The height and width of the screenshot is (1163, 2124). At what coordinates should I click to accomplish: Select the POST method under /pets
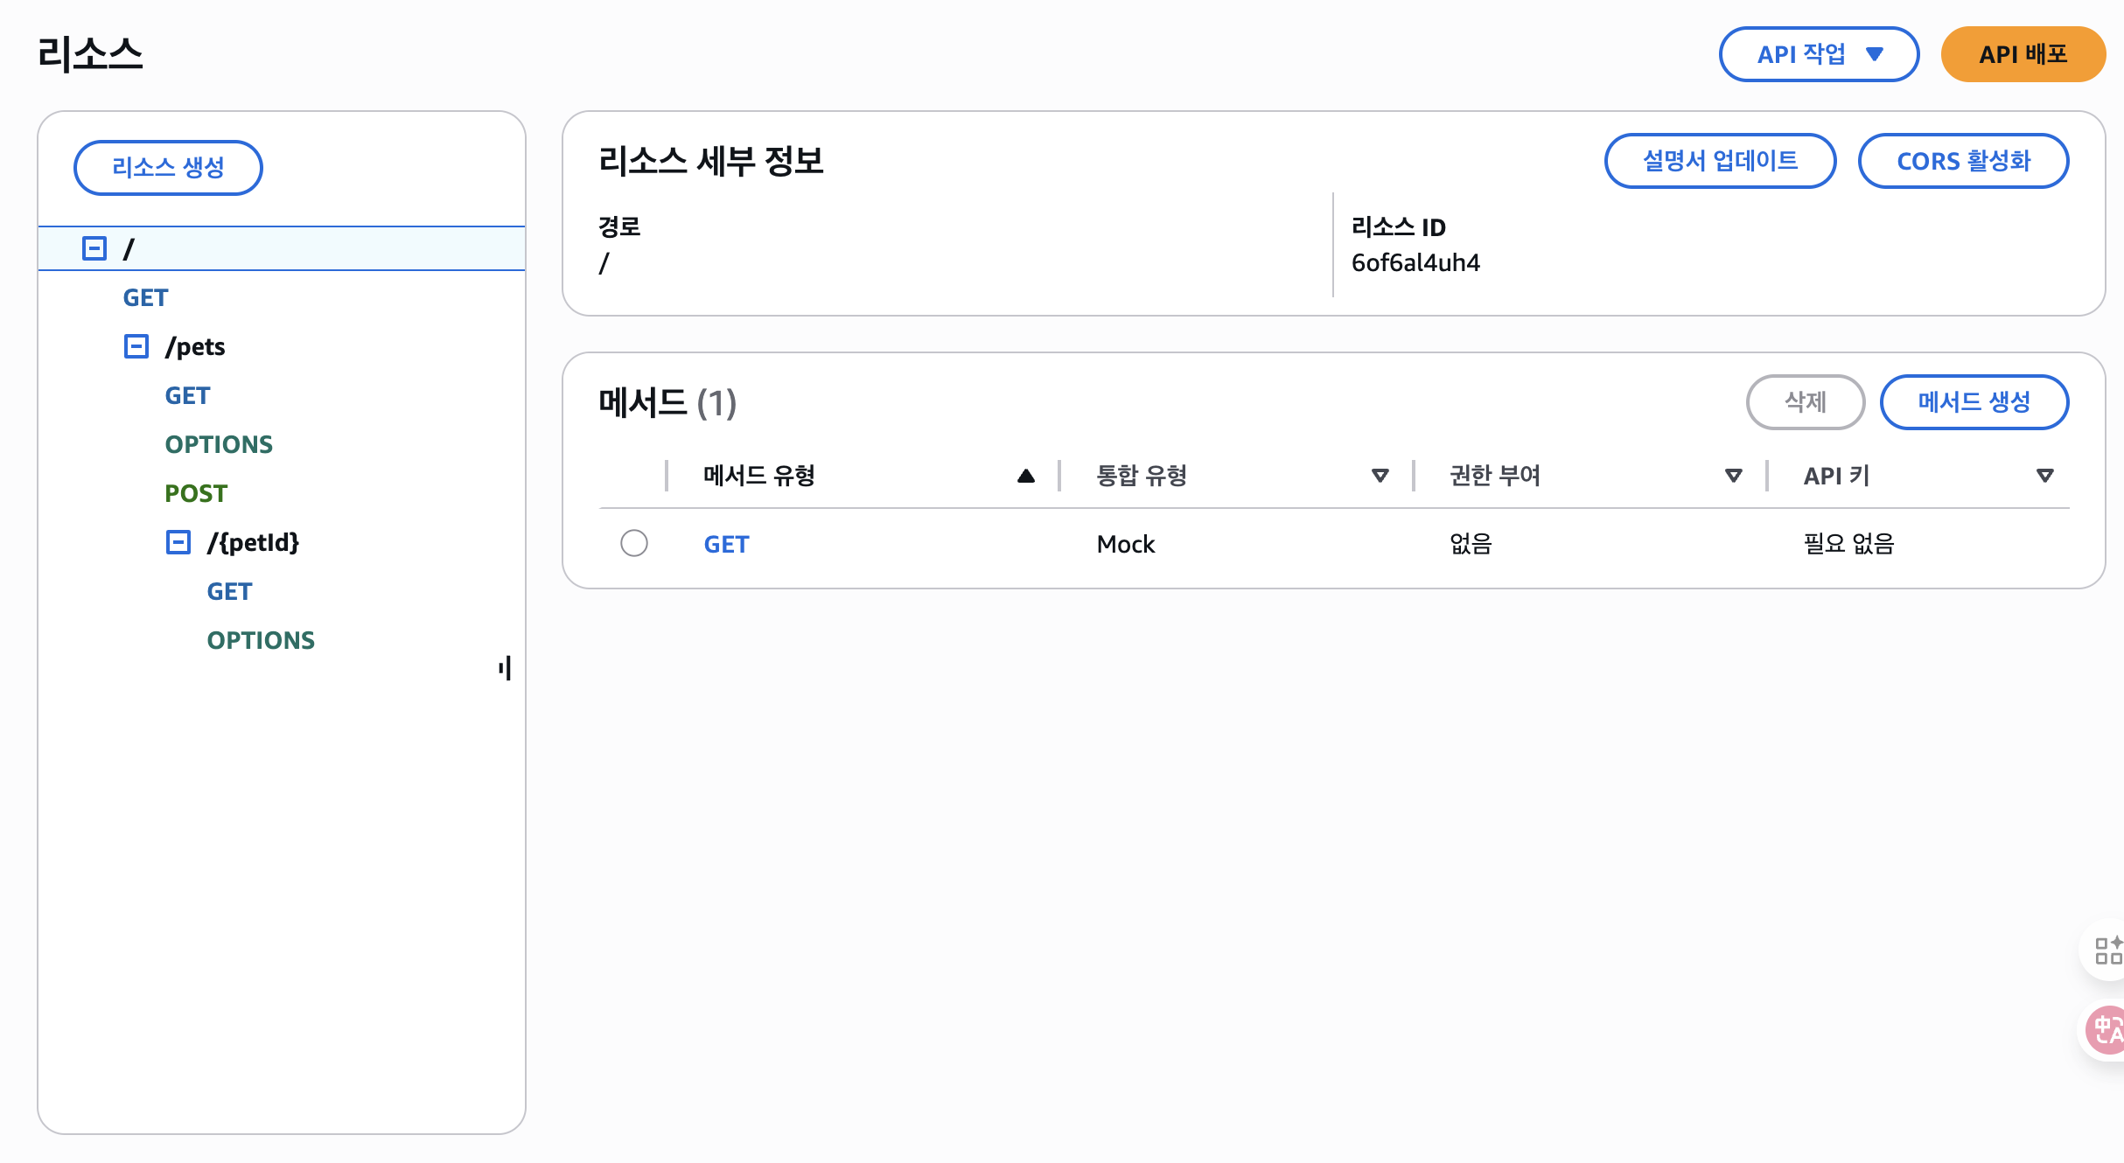pyautogui.click(x=196, y=493)
